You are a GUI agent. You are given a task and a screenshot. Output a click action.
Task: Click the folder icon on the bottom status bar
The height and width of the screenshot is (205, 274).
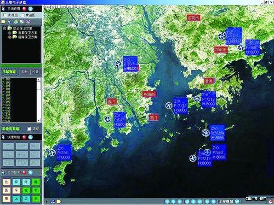pyautogui.click(x=59, y=201)
